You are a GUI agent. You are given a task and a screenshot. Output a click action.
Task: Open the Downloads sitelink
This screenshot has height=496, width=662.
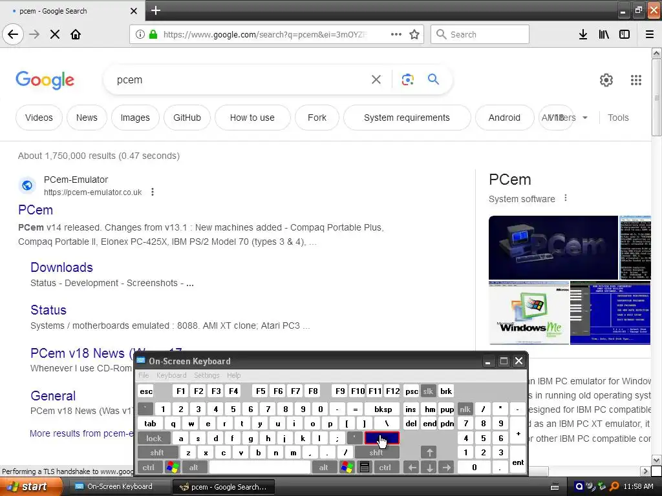pyautogui.click(x=61, y=267)
